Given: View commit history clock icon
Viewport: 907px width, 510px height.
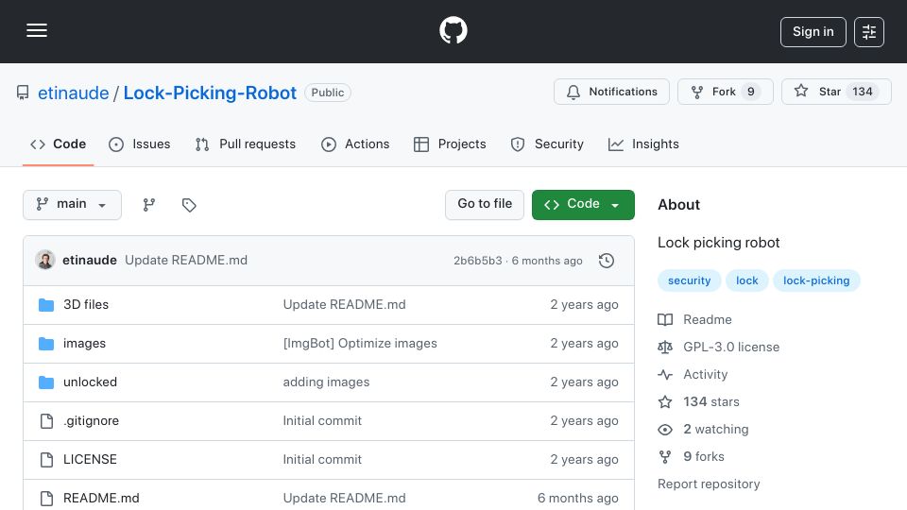Looking at the screenshot, I should pos(607,261).
